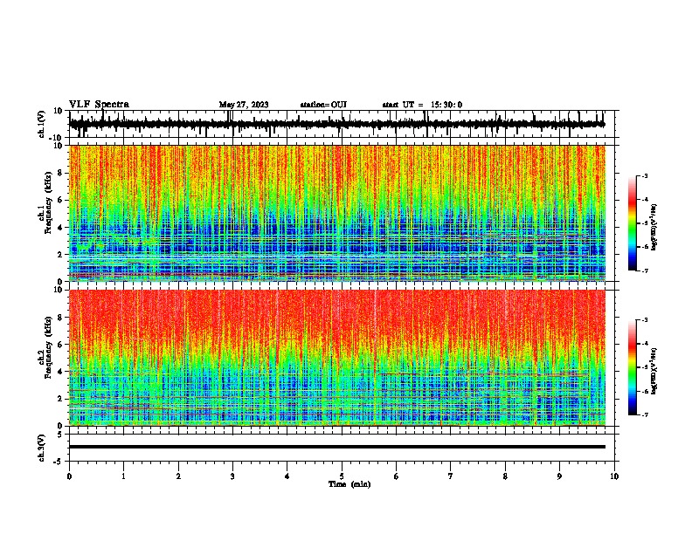Click the station=OUI label
The width and height of the screenshot is (692, 534).
click(323, 105)
